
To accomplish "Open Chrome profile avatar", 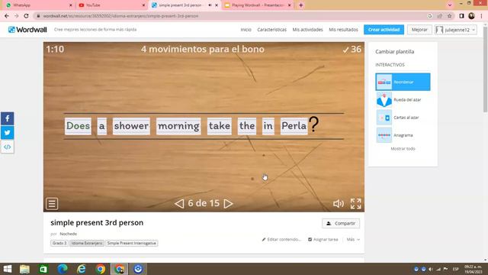I will 471,16.
